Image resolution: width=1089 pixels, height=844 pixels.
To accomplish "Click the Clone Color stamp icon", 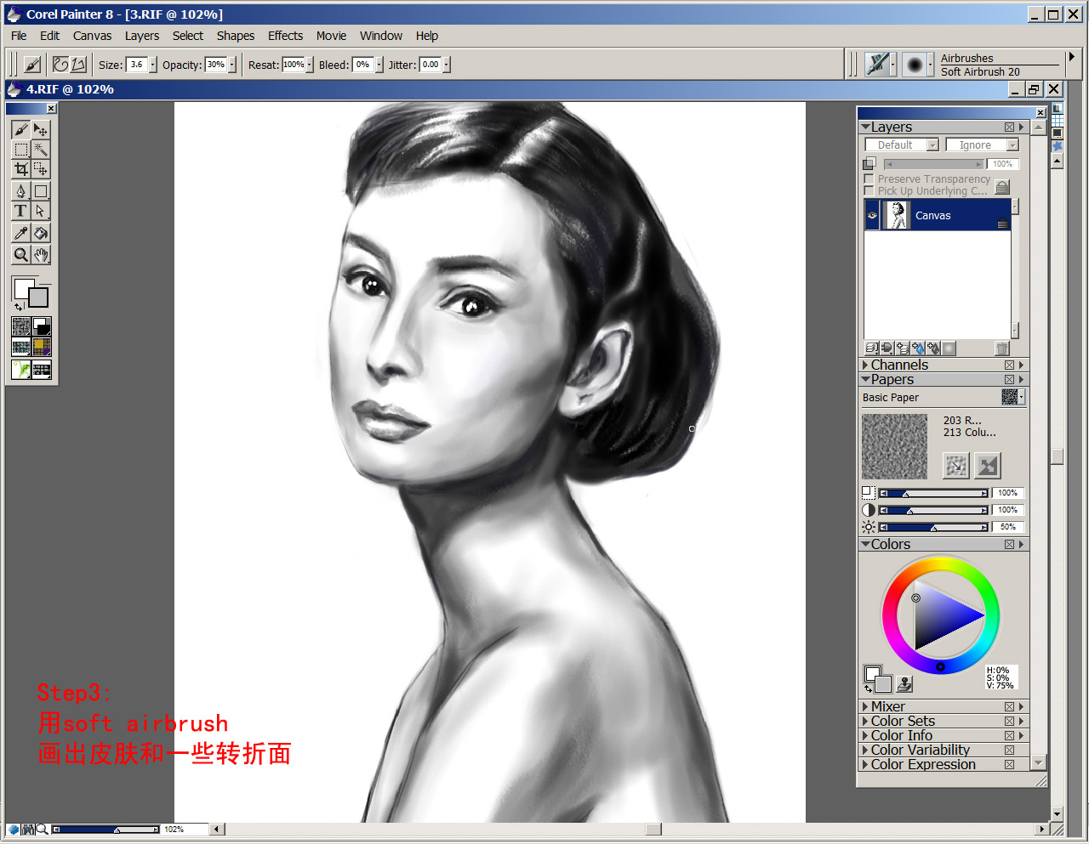I will tap(905, 683).
